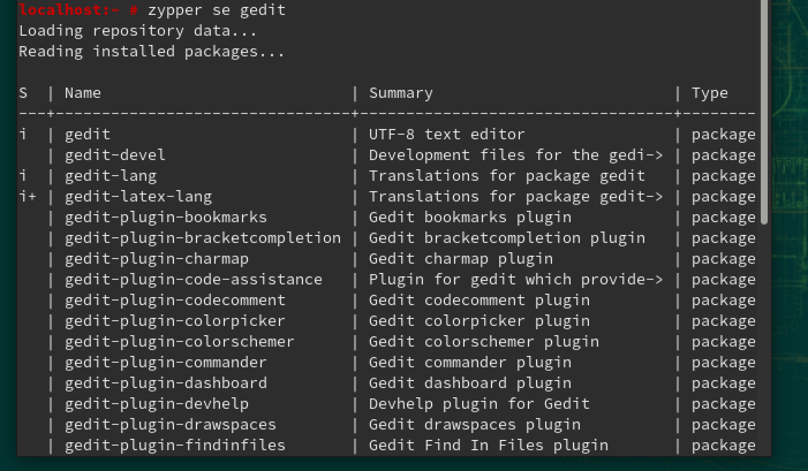
Task: Click 'package' type on gedit-devel row
Action: 724,155
